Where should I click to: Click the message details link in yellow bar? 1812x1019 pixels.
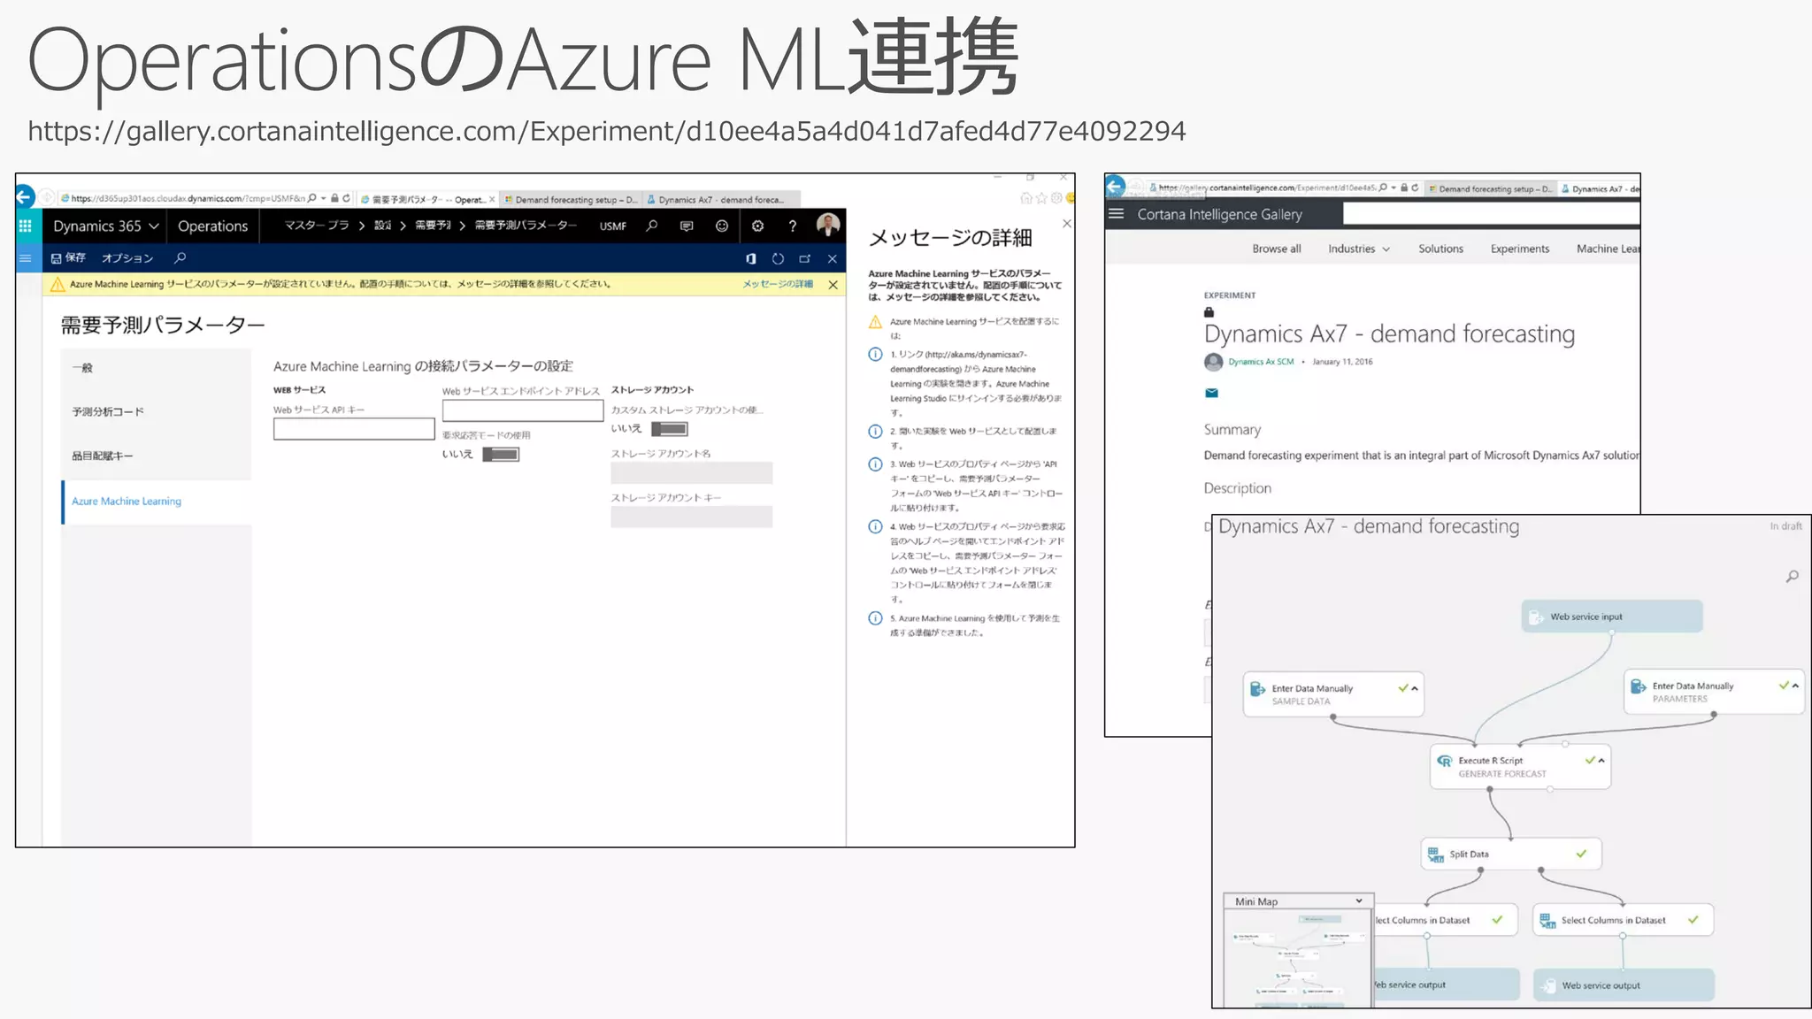tap(777, 285)
